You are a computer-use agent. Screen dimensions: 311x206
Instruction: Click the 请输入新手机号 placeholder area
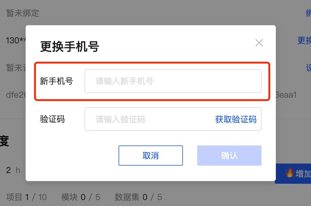tap(125, 81)
